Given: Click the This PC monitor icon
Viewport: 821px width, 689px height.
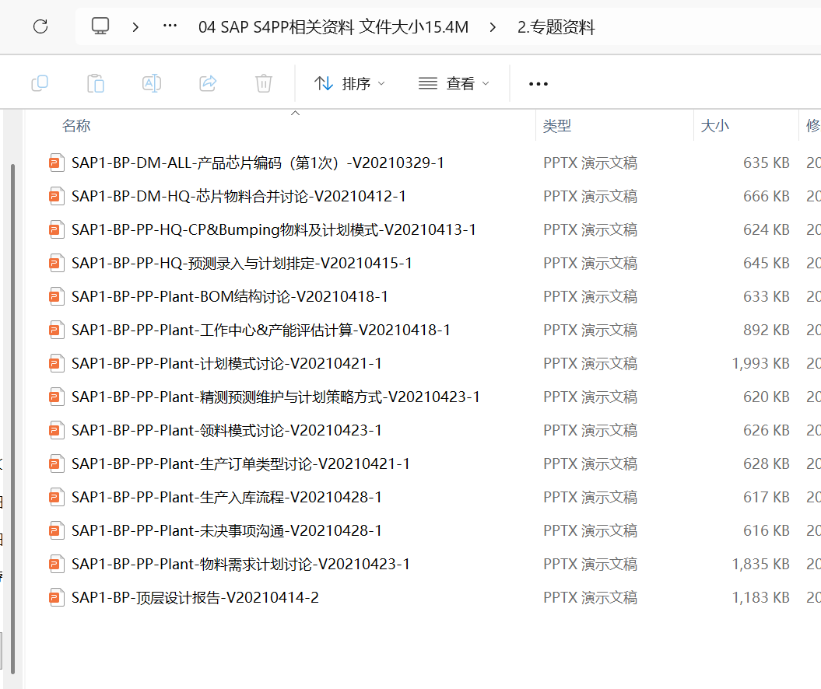Looking at the screenshot, I should (100, 27).
